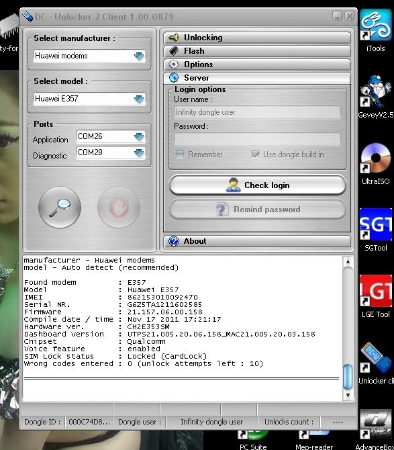Click the megaphone icon beside Unlocking
Viewport: 394px width, 450px height.
tap(174, 38)
